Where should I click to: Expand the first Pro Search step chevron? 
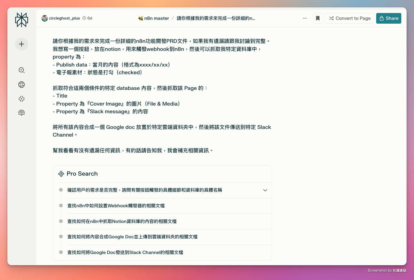pyautogui.click(x=265, y=190)
